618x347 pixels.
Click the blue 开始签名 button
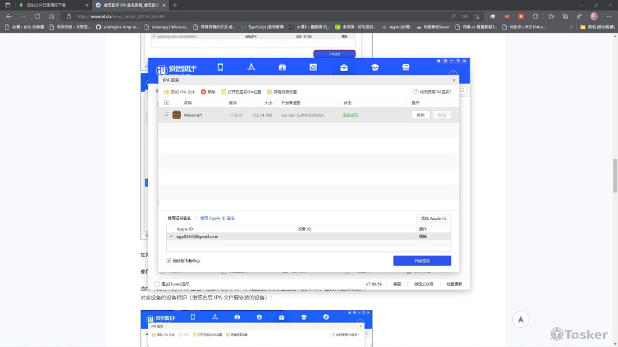(422, 261)
